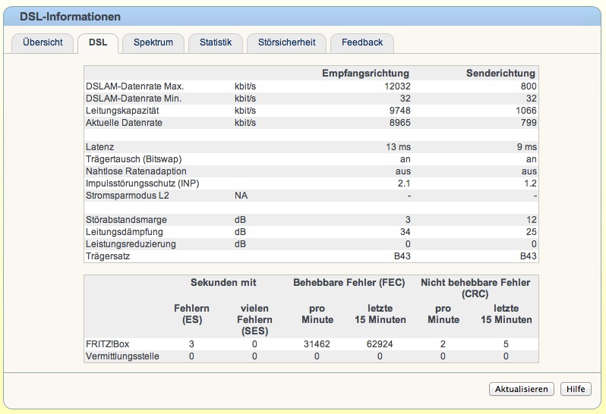
Task: Click the FEC value 62924
Action: pos(380,344)
